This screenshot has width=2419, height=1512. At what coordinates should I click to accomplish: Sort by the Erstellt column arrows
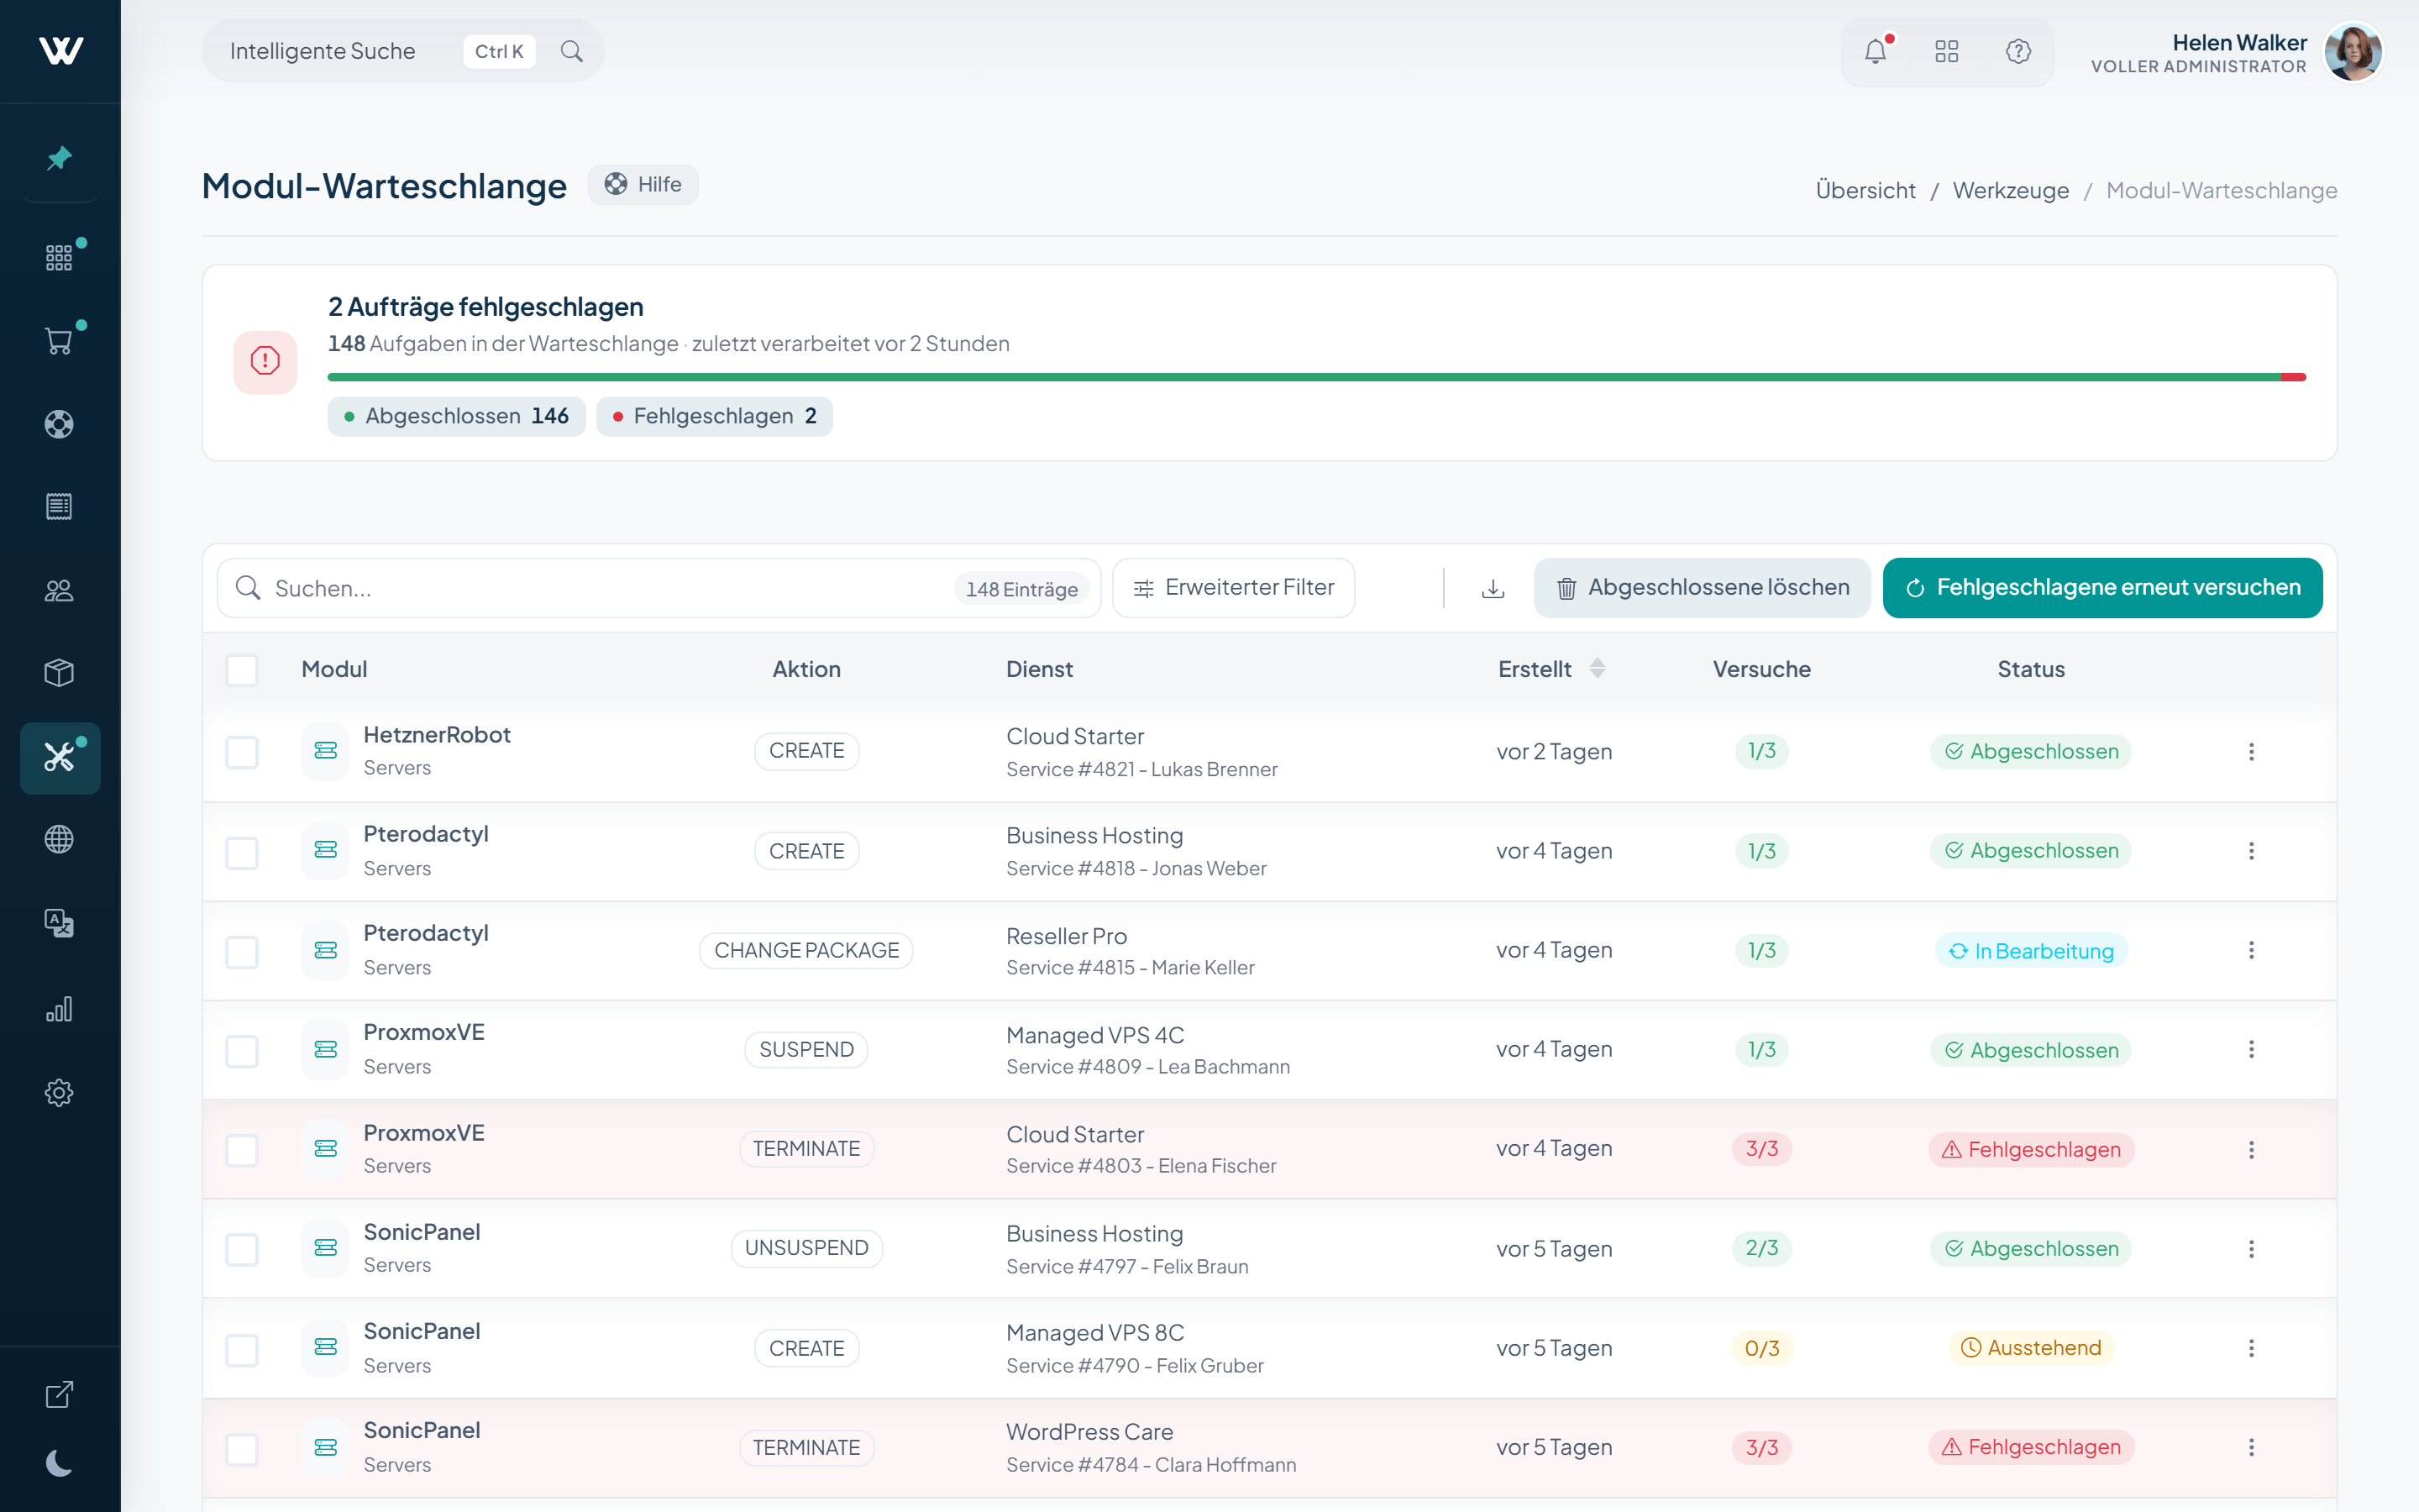[1597, 668]
